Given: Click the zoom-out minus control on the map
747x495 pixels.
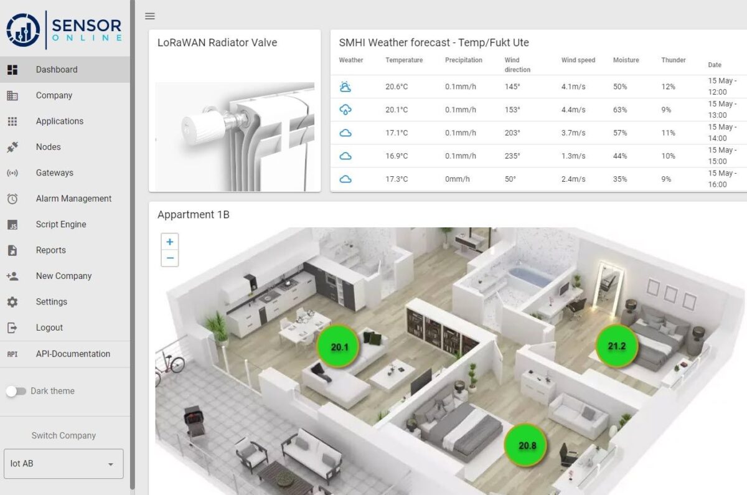Looking at the screenshot, I should click(169, 258).
